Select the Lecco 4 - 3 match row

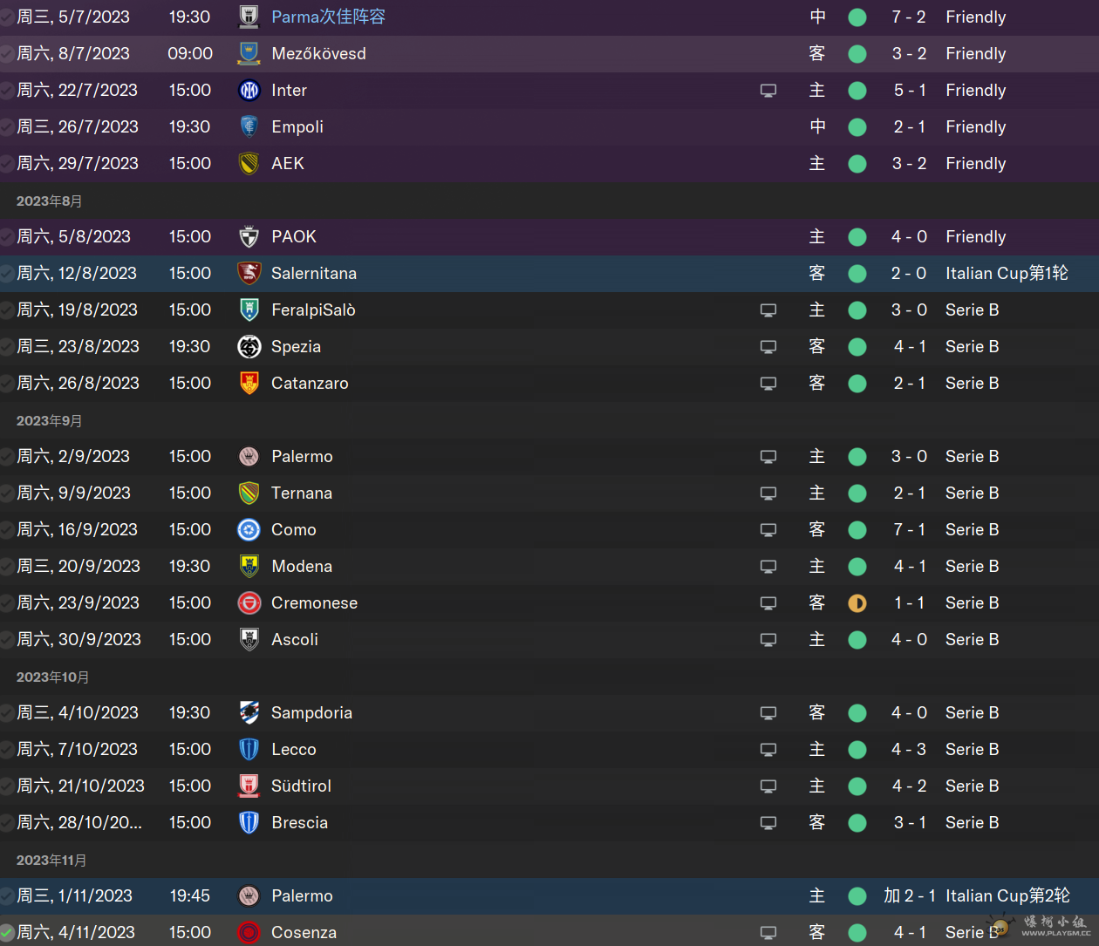pos(549,749)
